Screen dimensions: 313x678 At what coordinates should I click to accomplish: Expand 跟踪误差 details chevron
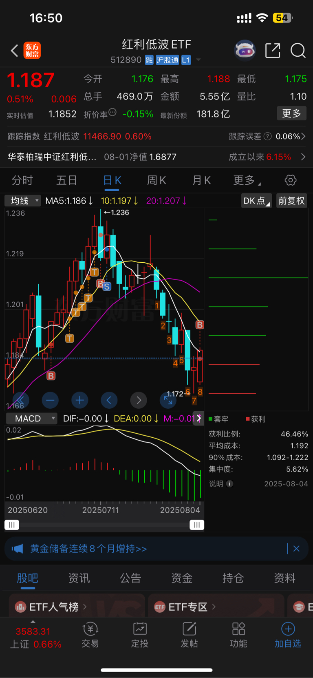pyautogui.click(x=303, y=136)
